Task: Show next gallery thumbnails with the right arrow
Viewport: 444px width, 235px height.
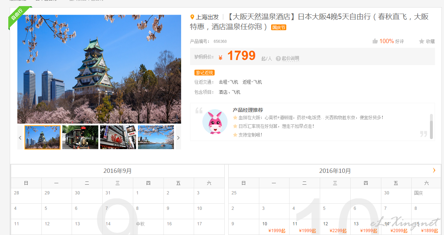Action: click(178, 137)
